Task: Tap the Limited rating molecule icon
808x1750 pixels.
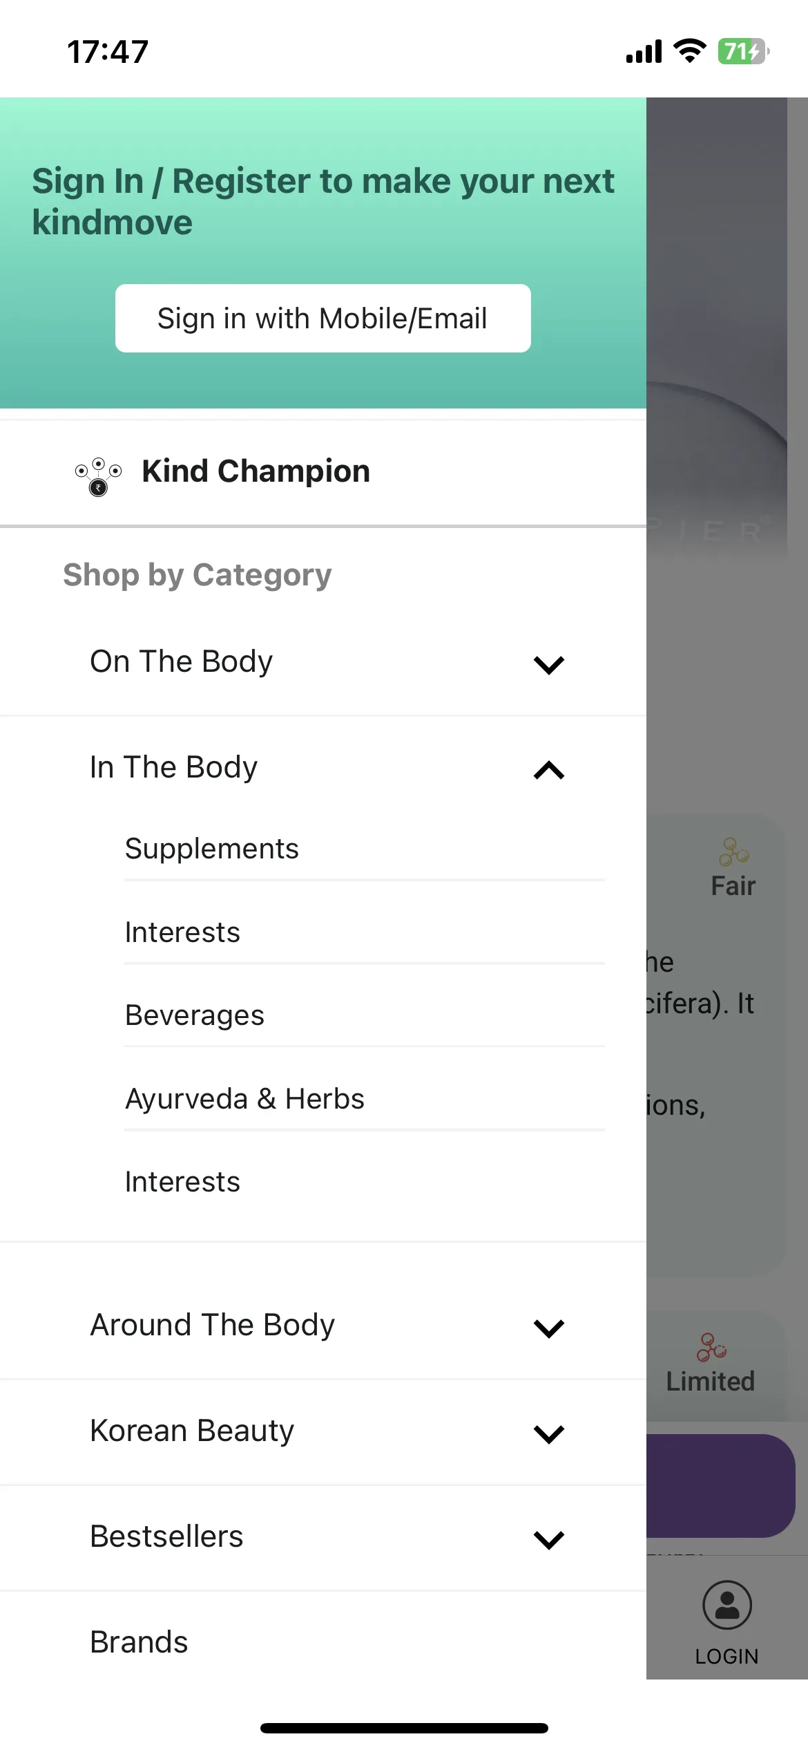Action: click(x=711, y=1347)
